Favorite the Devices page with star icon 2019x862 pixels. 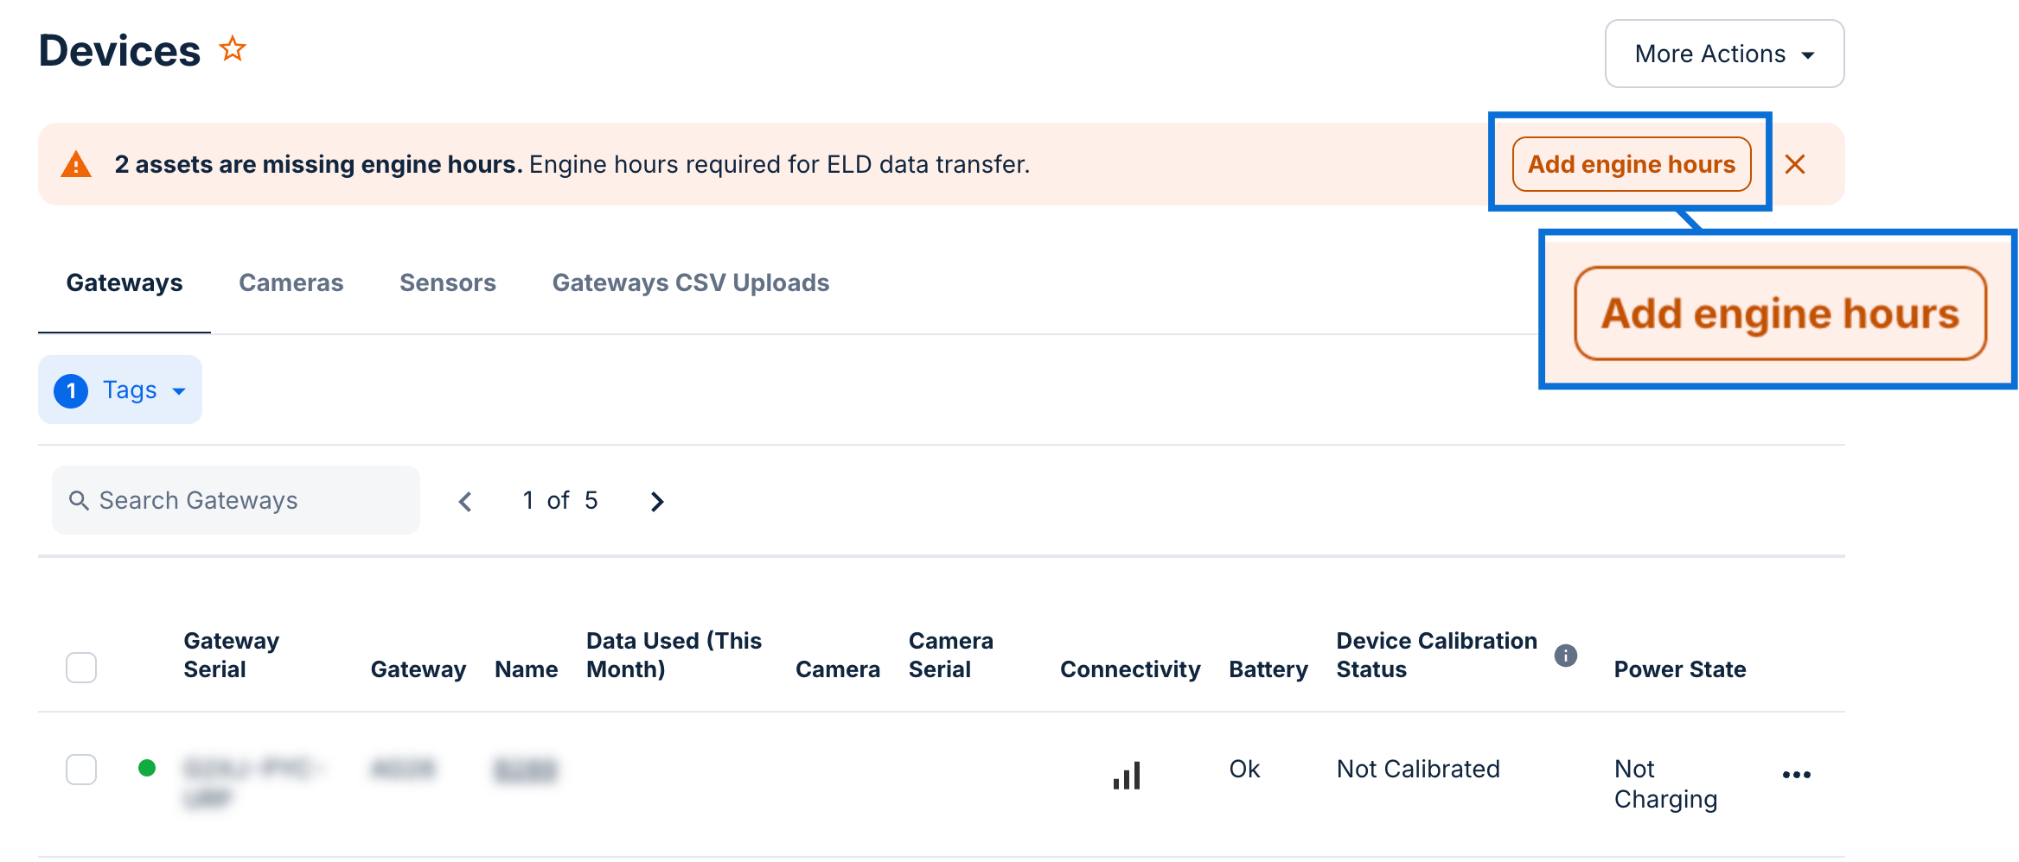click(233, 49)
